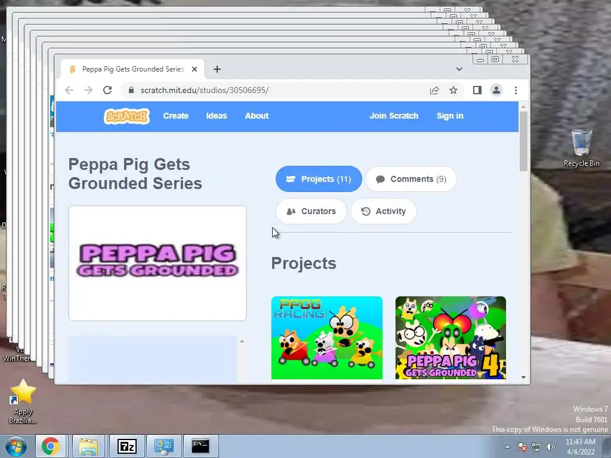The image size is (611, 458).
Task: Show hidden tray icons arrow
Action: (507, 447)
